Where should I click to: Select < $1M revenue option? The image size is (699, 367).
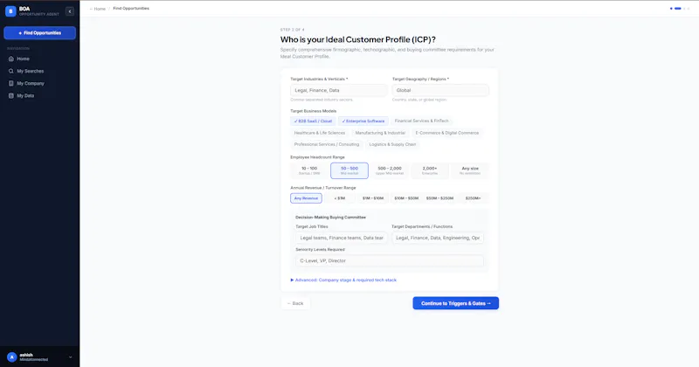tap(340, 198)
